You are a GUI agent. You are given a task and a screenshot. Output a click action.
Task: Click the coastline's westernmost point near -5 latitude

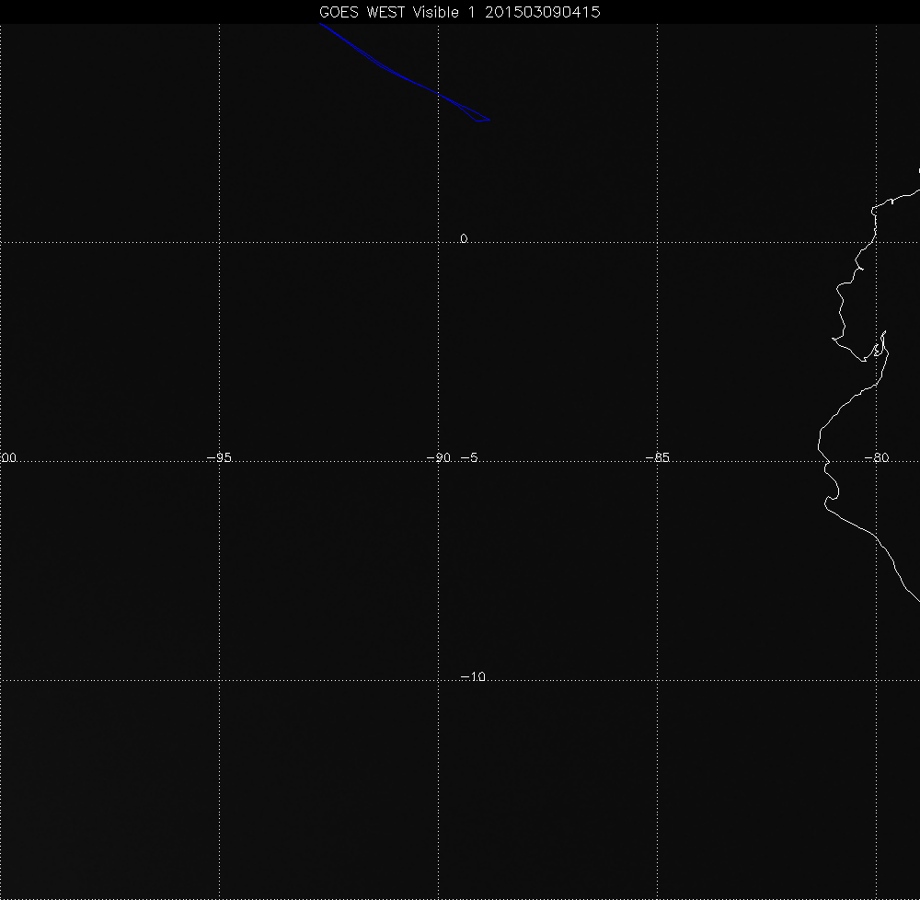819,448
